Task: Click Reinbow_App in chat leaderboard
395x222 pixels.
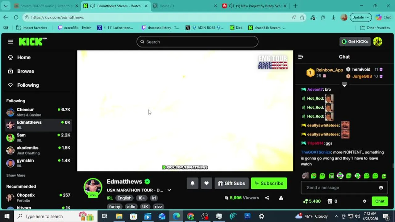Action: [x=329, y=70]
